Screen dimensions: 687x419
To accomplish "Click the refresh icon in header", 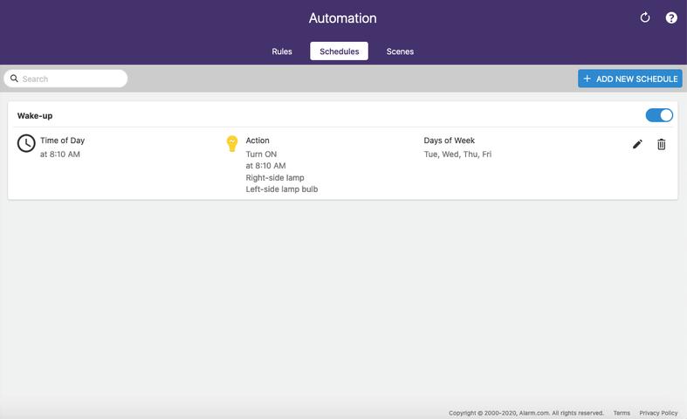I will tap(645, 17).
